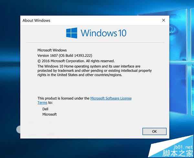Click the OK button

pos(155,131)
